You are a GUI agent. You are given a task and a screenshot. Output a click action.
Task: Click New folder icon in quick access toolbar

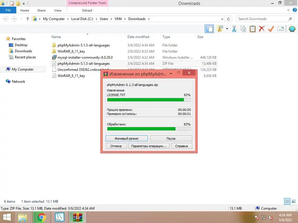(x=18, y=3)
